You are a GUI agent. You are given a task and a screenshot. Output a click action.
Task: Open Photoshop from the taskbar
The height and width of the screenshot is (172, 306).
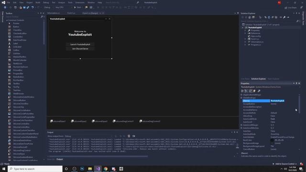82,169
